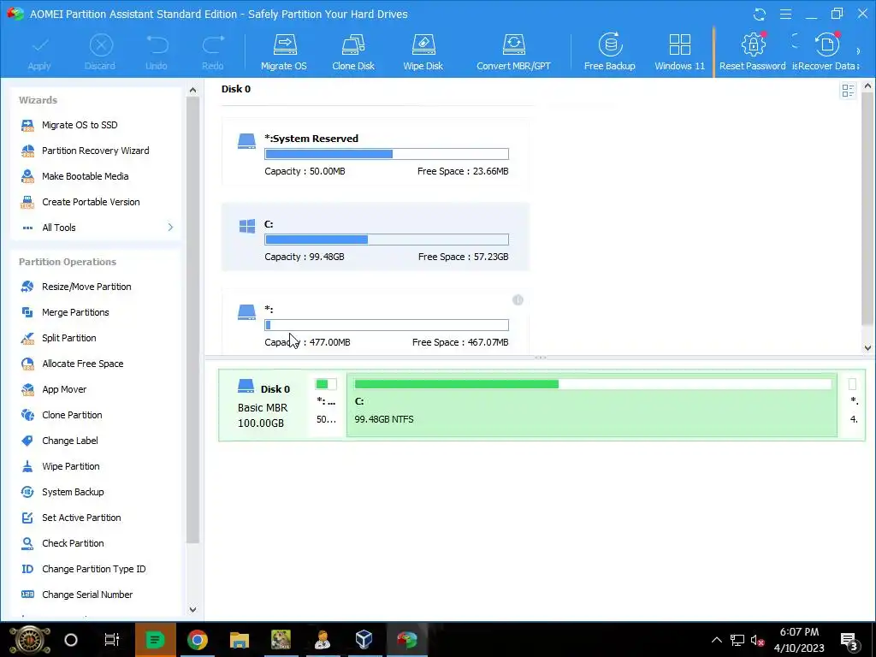Screen dimensions: 876x657
Task: Click the Apply checkmark button
Action: 39,52
